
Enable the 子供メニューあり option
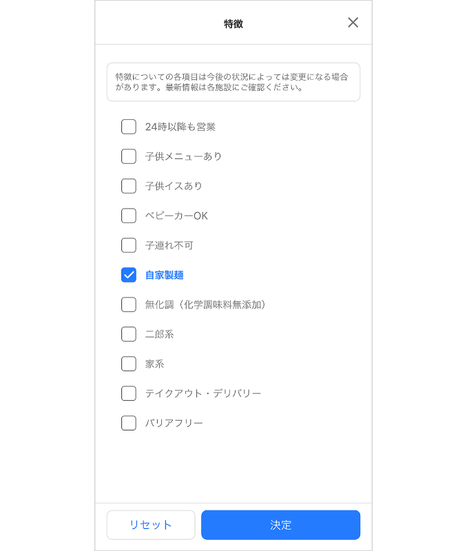[128, 156]
